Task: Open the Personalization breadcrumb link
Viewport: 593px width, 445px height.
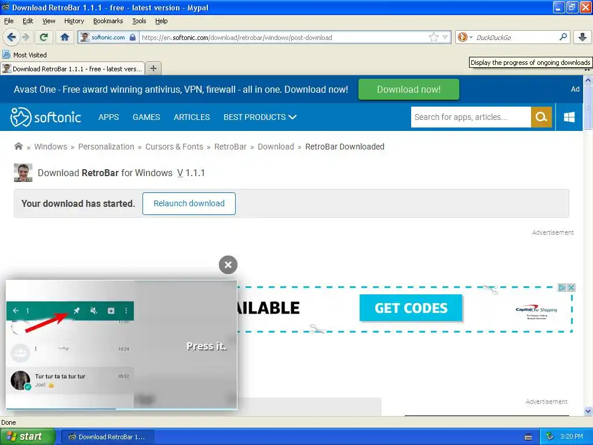Action: point(106,147)
